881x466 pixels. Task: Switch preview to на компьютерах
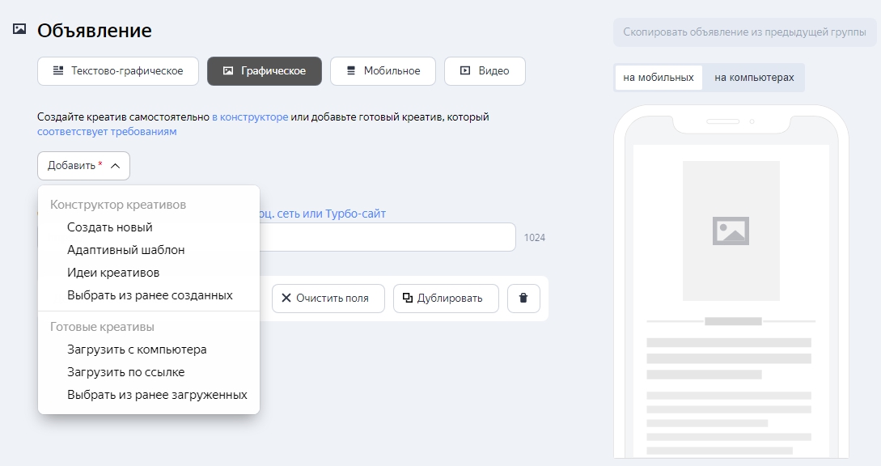(x=754, y=78)
